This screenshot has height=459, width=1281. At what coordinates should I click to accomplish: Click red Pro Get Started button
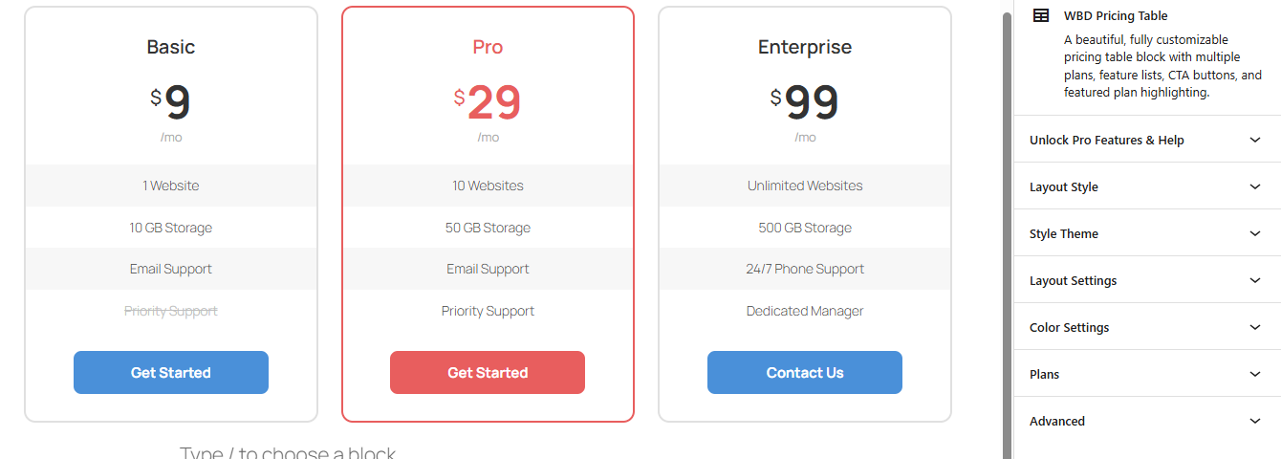pos(488,372)
